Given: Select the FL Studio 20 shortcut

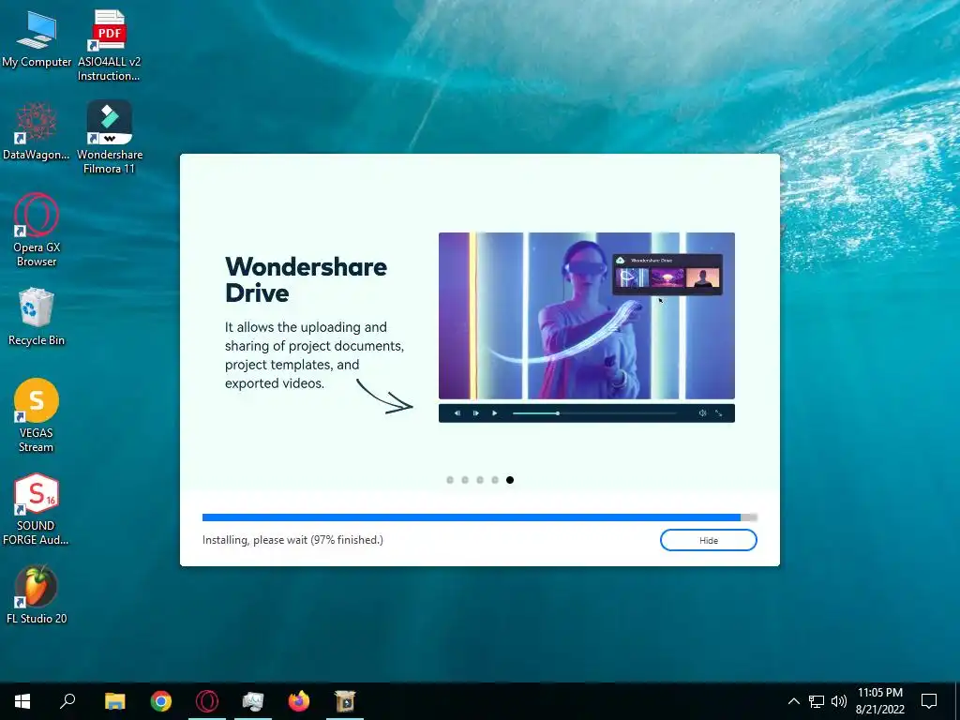Looking at the screenshot, I should [37, 594].
